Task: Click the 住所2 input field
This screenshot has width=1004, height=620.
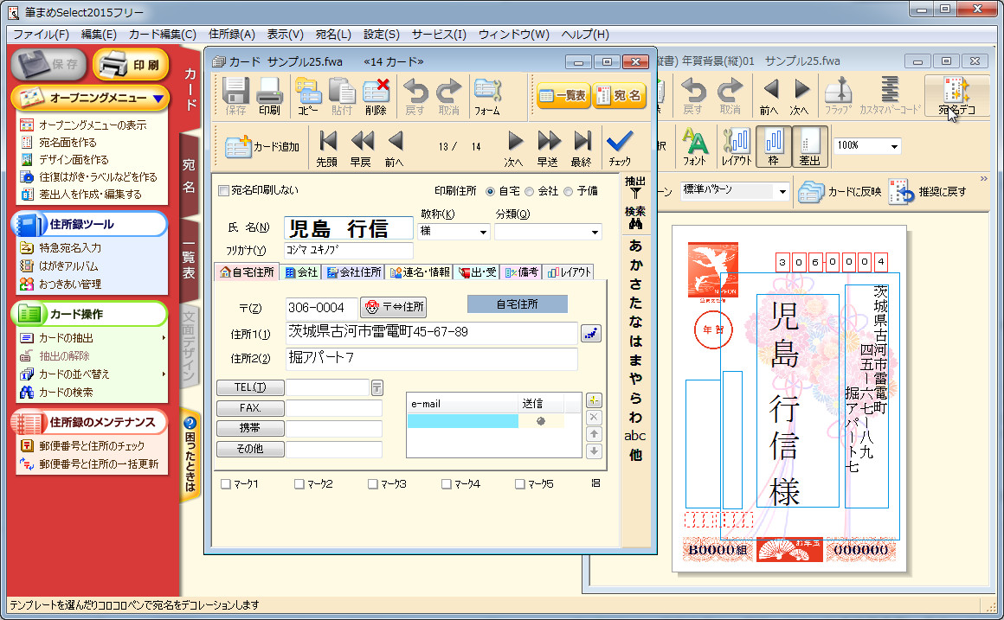Action: click(x=432, y=358)
